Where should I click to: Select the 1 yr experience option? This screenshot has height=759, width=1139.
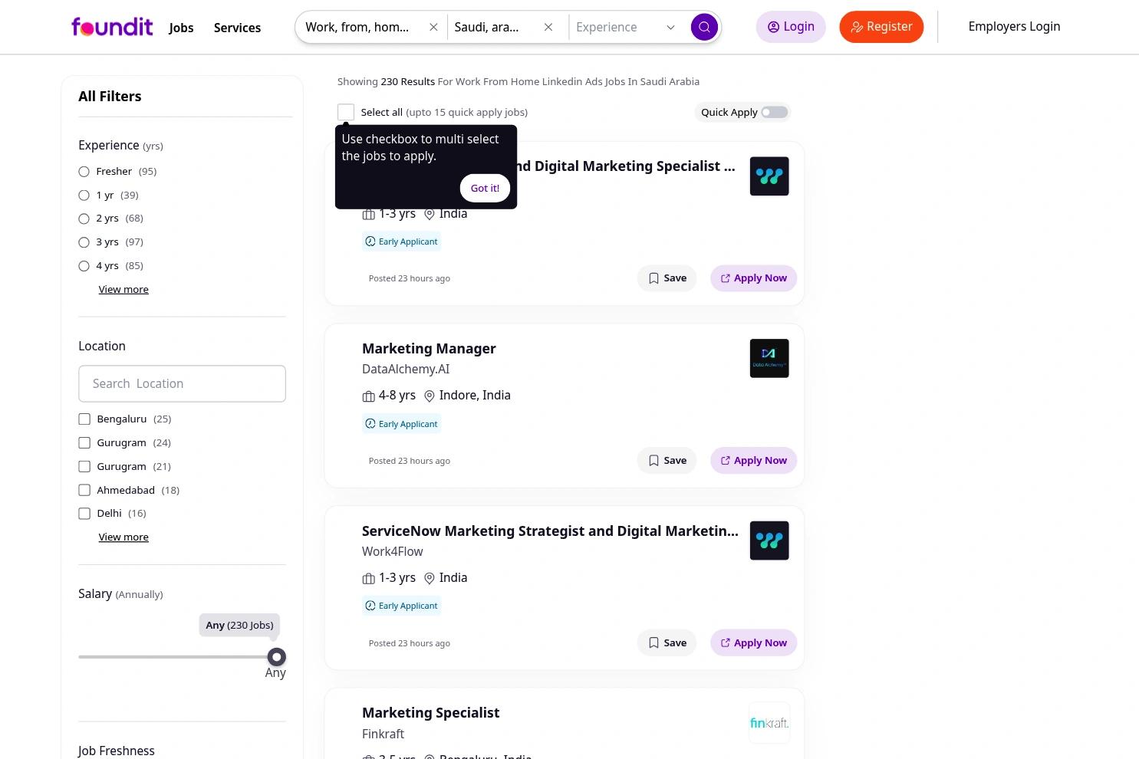84,195
